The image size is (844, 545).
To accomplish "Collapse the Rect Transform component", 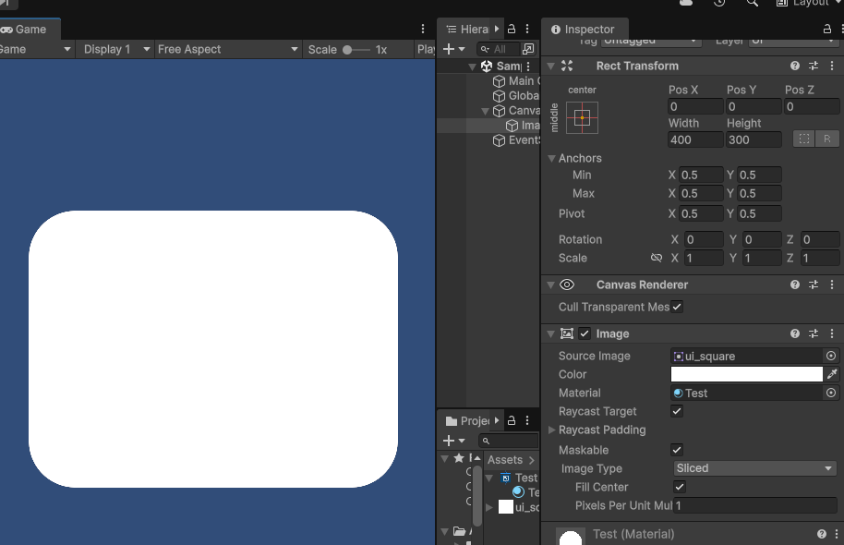I will pyautogui.click(x=550, y=66).
